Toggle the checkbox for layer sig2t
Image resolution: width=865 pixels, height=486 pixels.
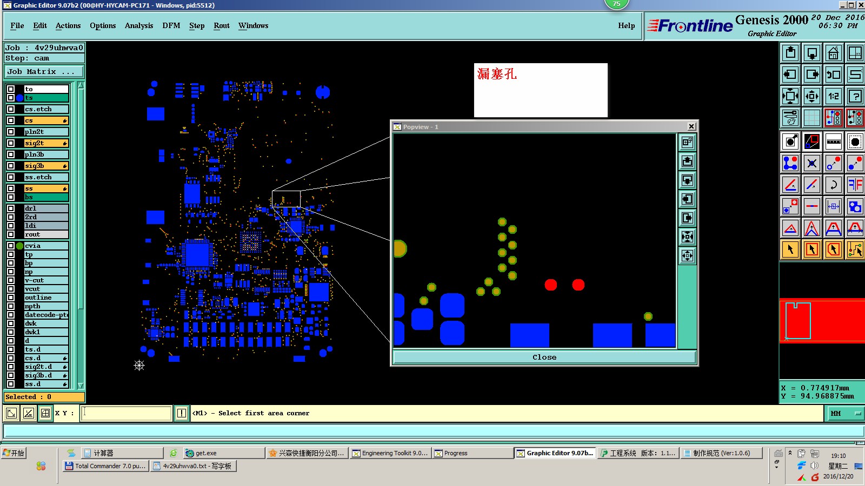(x=11, y=143)
